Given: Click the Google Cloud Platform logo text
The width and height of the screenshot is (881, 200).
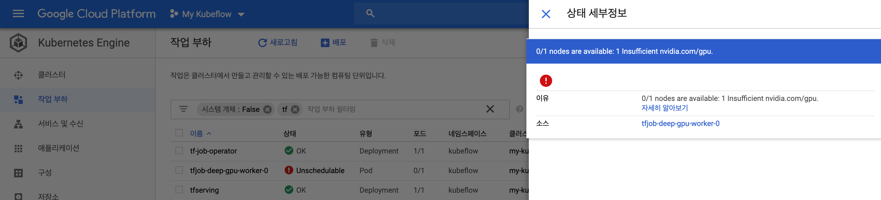Looking at the screenshot, I should coord(96,14).
